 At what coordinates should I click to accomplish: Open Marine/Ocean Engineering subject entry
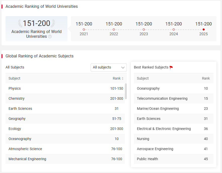(x=174, y=109)
